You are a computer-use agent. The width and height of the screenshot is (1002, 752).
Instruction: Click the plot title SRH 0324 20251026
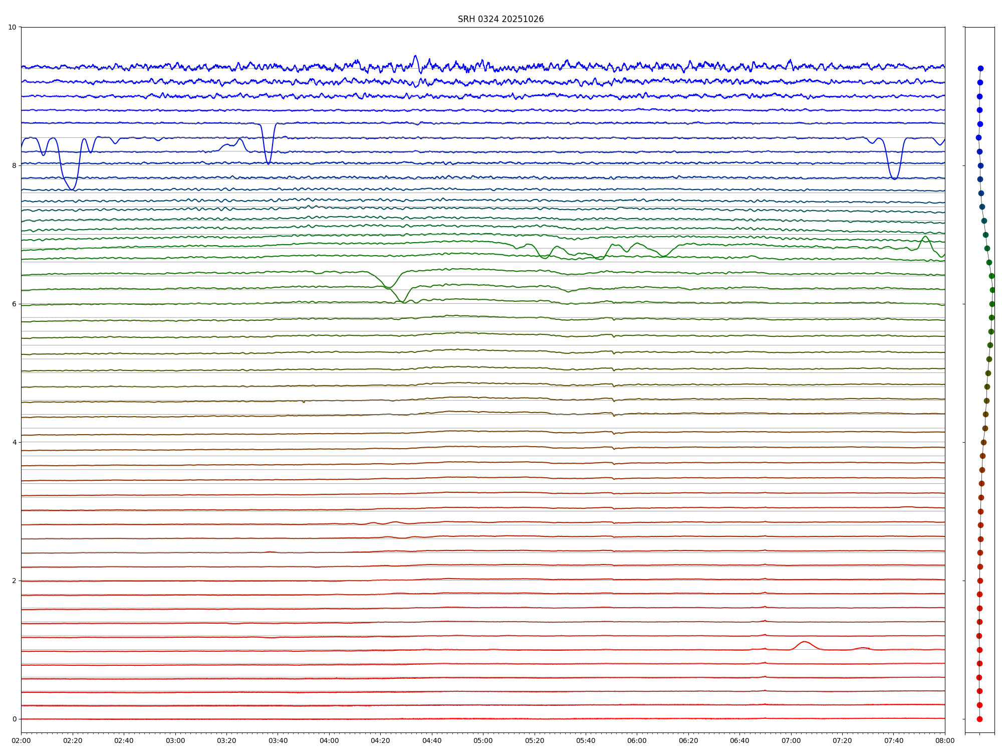click(500, 19)
